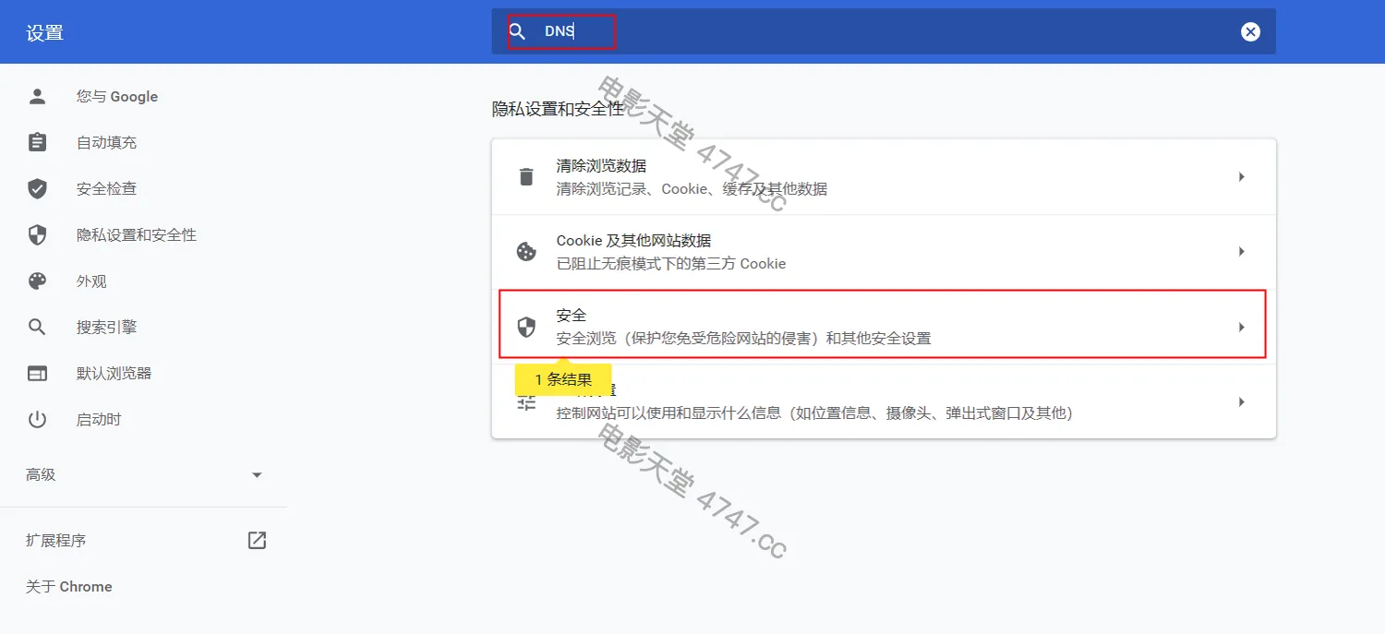Click the DNS search input field
The height and width of the screenshot is (634, 1385).
tap(831, 32)
